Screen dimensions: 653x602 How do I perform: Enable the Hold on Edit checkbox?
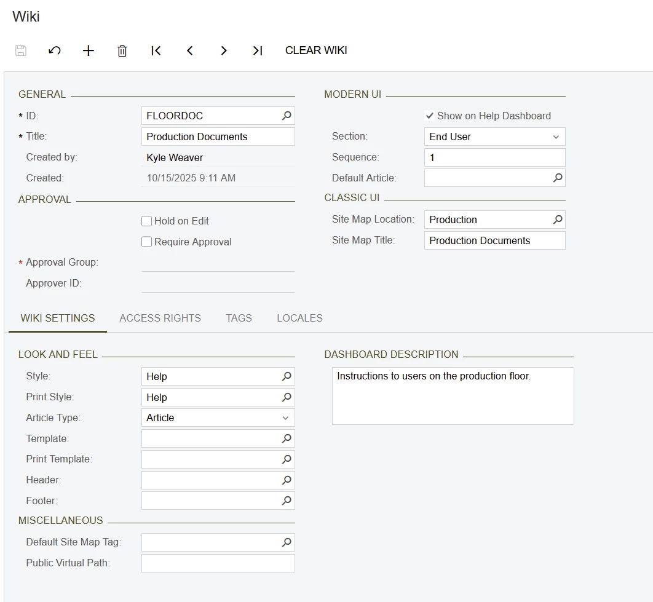146,221
